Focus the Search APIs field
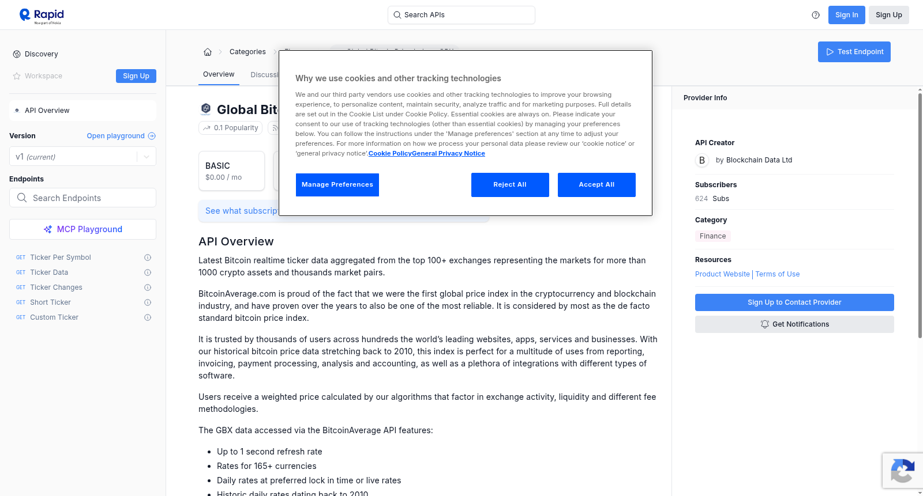Image resolution: width=923 pixels, height=496 pixels. click(x=461, y=15)
